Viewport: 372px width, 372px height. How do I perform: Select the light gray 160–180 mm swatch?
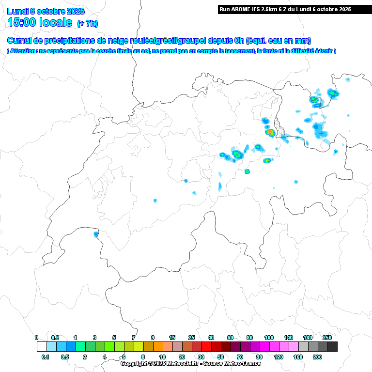pos(303,347)
